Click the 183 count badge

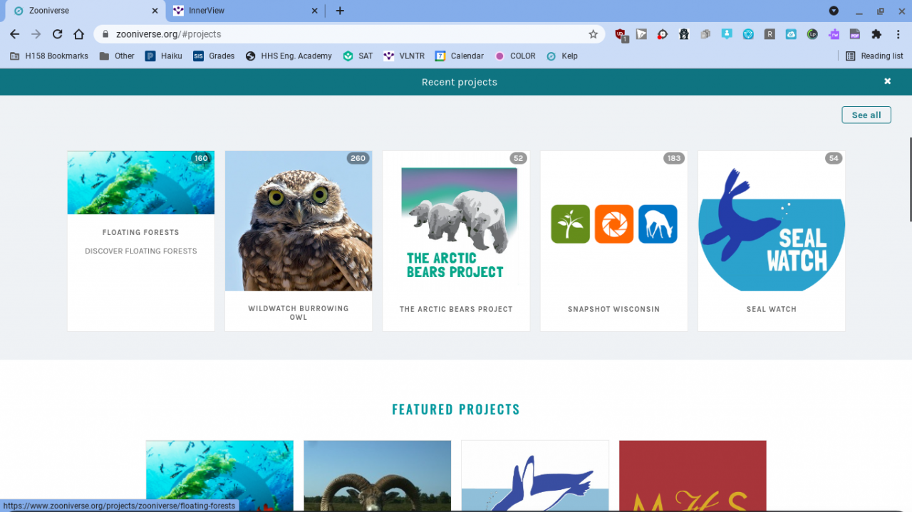673,158
